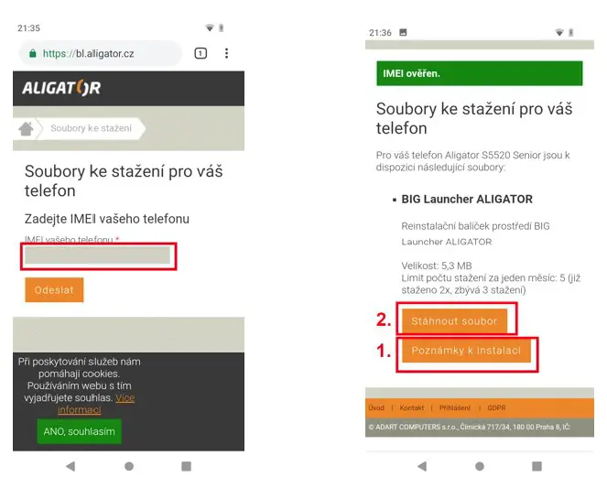Image resolution: width=607 pixels, height=488 pixels.
Task: Tap the home icon in the breadcrumb
Action: [x=26, y=129]
